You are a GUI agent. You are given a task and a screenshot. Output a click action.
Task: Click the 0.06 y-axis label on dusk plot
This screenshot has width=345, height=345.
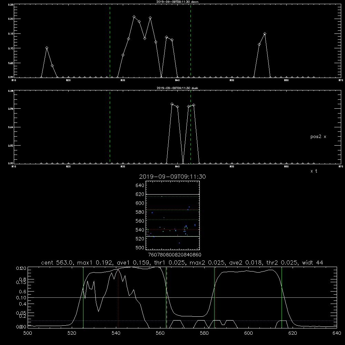point(10,109)
